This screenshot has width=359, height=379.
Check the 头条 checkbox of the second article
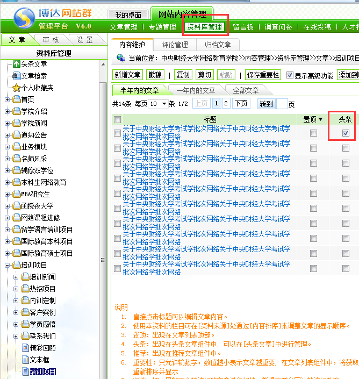pos(346,148)
